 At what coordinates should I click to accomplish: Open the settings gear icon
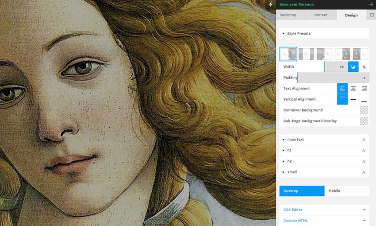pos(372,15)
